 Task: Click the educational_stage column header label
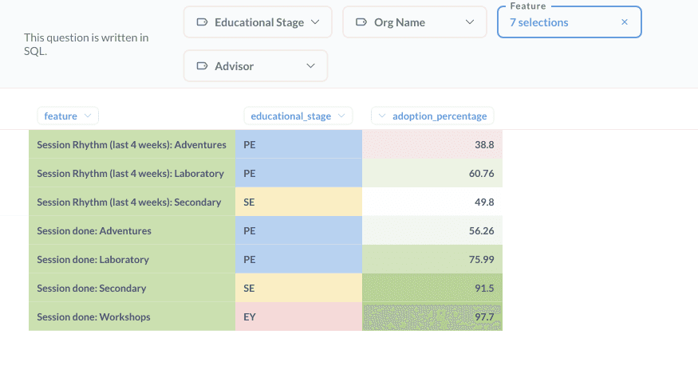click(290, 116)
